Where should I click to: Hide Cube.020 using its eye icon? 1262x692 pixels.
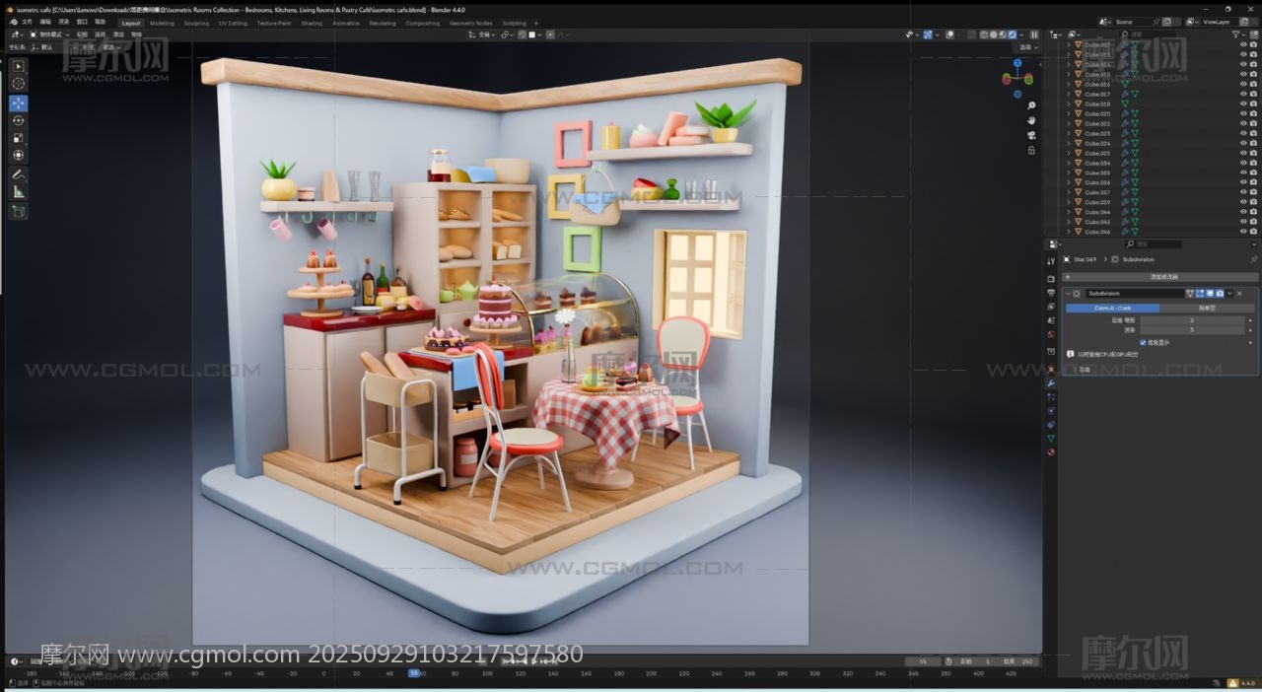pyautogui.click(x=1242, y=113)
